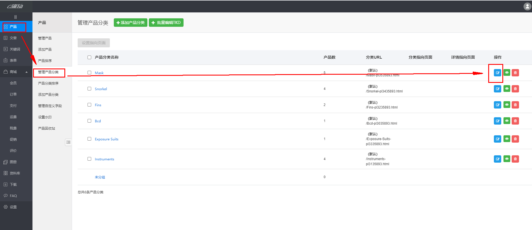The image size is (532, 230).
Task: Go to 产品分类排序 submenu item
Action: pyautogui.click(x=48, y=83)
